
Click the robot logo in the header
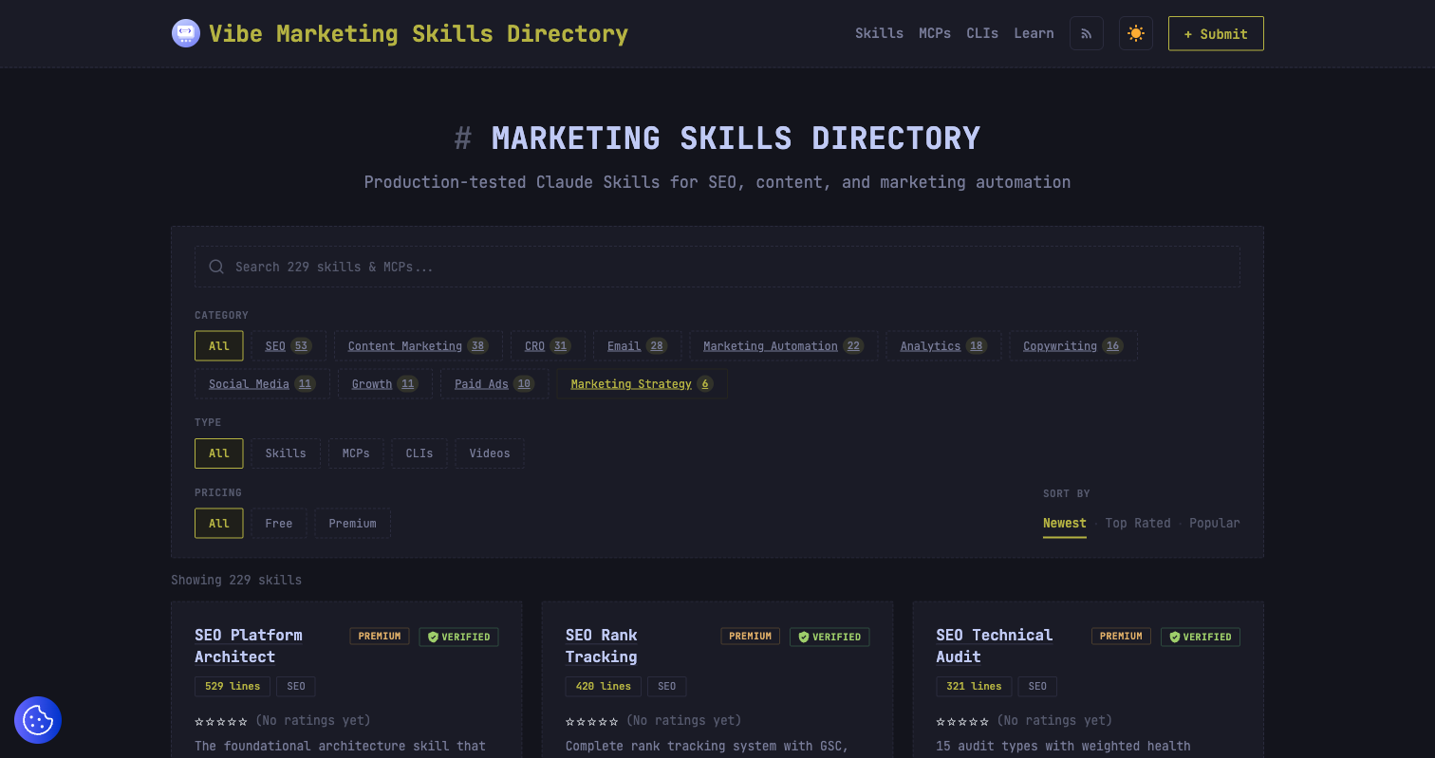[186, 33]
